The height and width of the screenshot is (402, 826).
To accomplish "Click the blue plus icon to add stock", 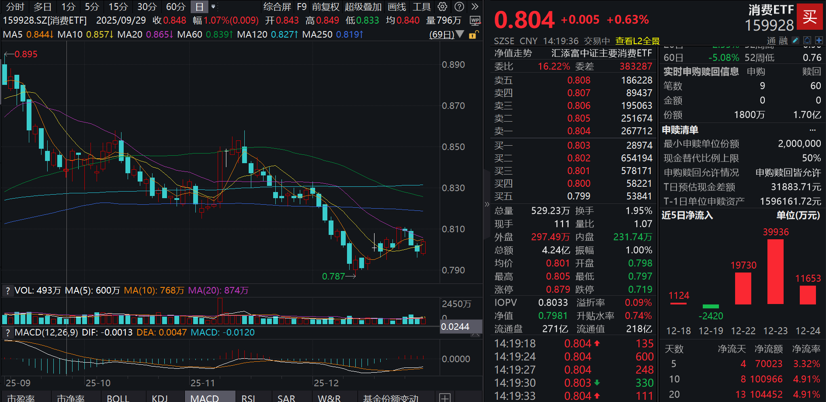I will click(819, 40).
